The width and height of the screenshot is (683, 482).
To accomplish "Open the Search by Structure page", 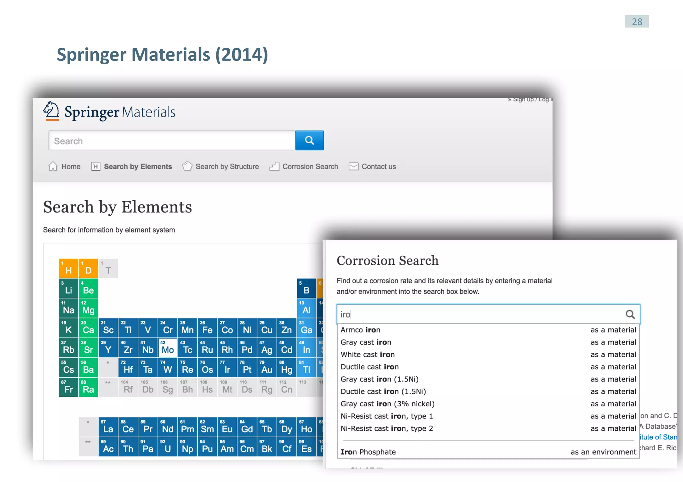I will (x=221, y=166).
